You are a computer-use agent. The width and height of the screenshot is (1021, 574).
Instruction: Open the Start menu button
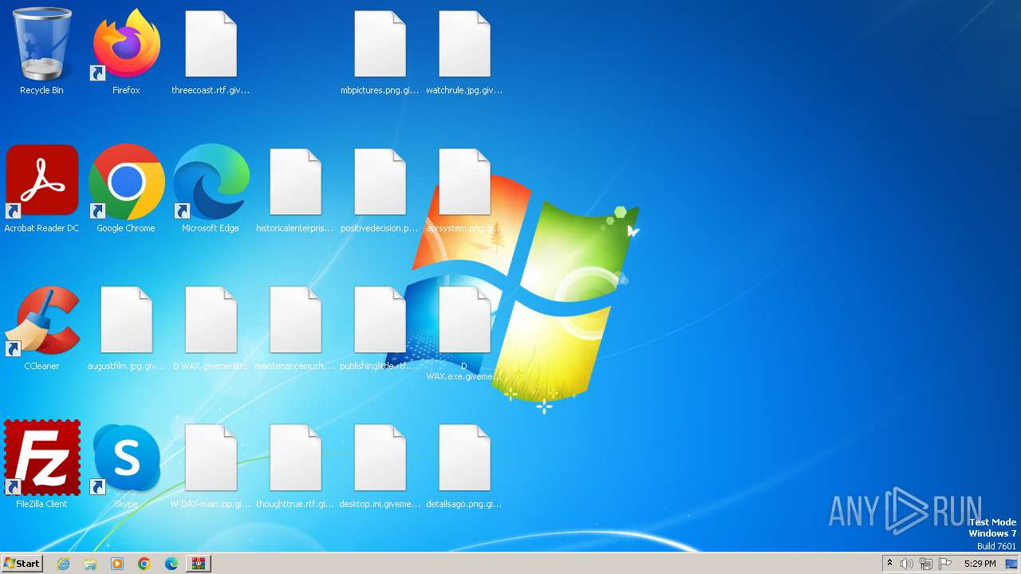(x=22, y=564)
